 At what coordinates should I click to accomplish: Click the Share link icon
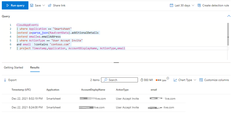coord(50,5)
